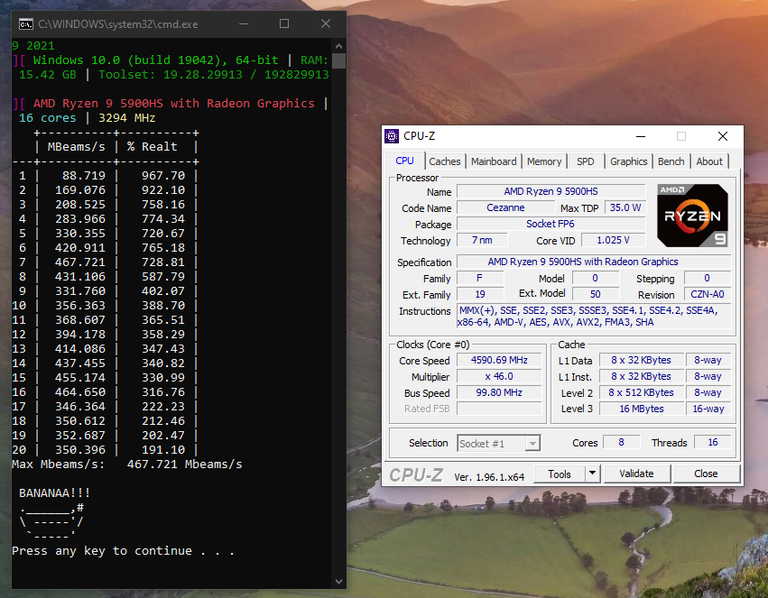Select the Bench tab in CPU-Z
The image size is (768, 598).
671,161
